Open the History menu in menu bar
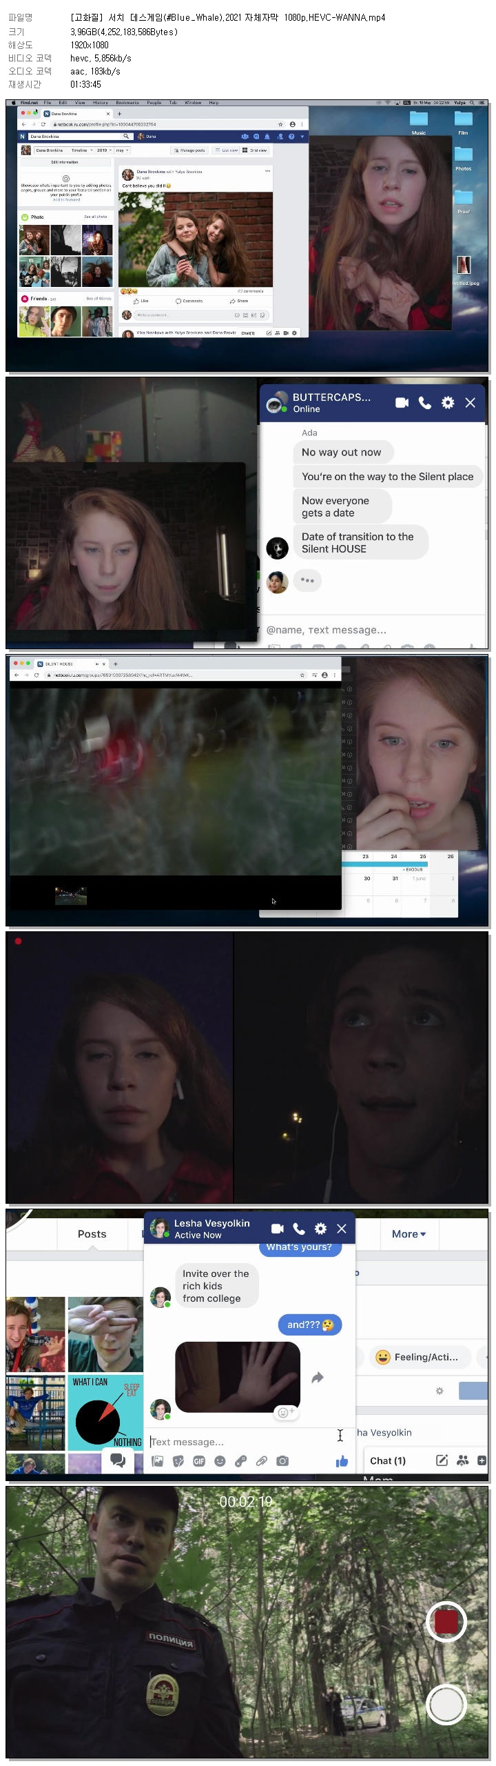This screenshot has height=1766, width=496. pos(100,103)
